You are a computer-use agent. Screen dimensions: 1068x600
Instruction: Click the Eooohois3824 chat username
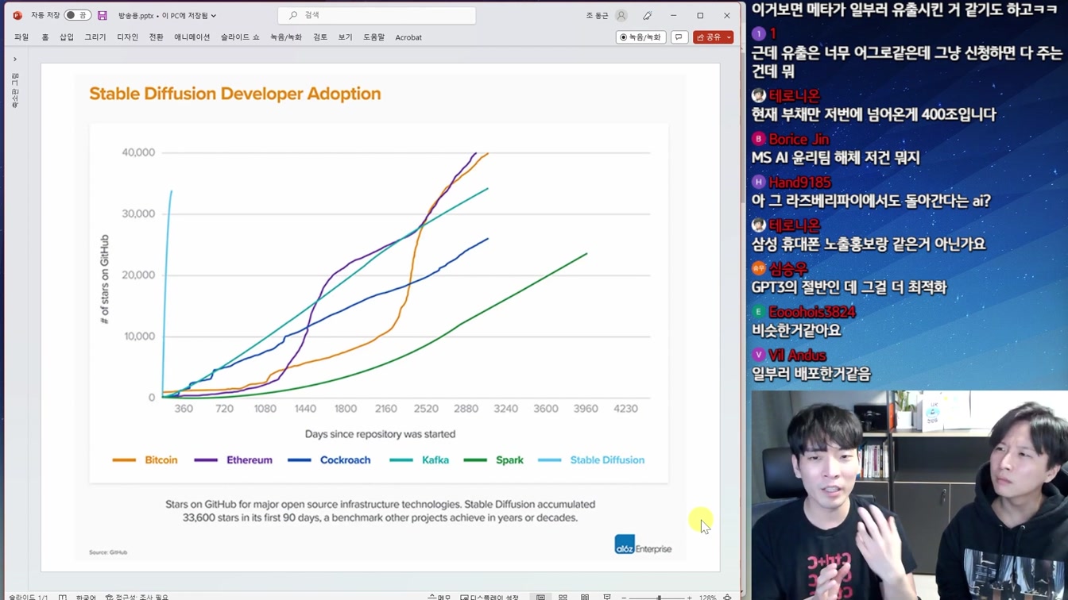812,312
